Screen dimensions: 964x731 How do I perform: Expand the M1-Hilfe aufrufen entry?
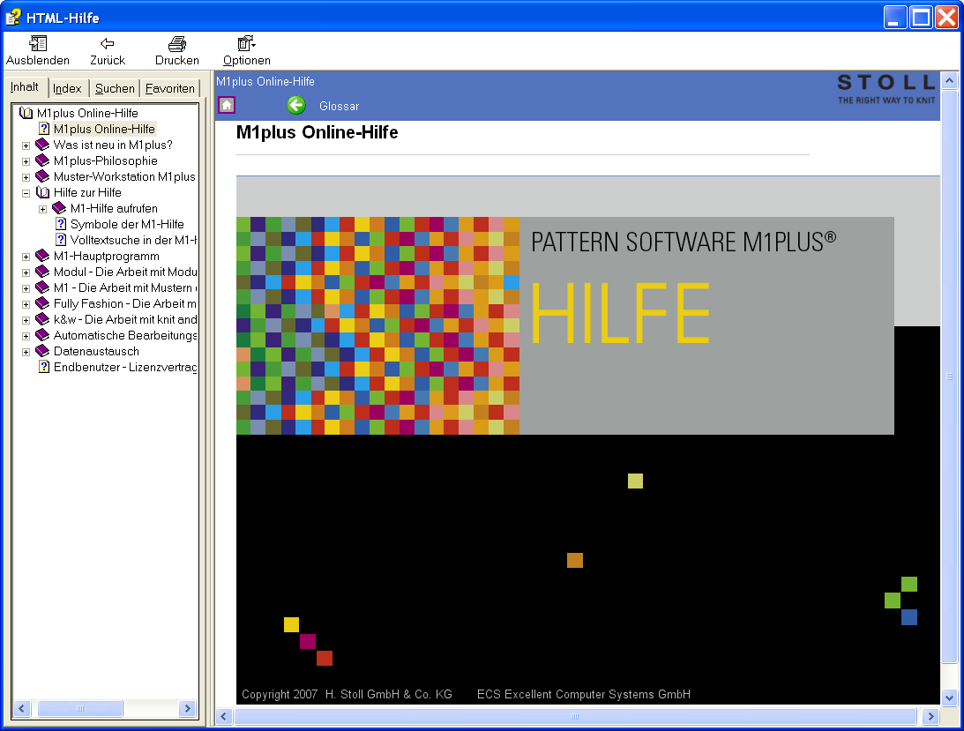(x=41, y=208)
